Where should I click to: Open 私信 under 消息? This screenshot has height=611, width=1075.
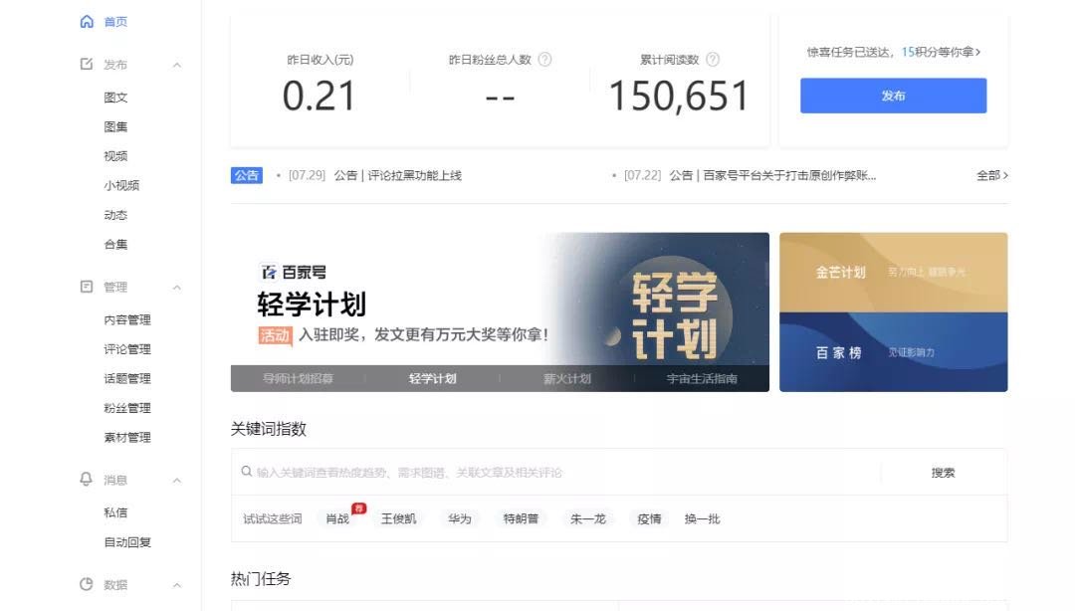click(x=115, y=512)
